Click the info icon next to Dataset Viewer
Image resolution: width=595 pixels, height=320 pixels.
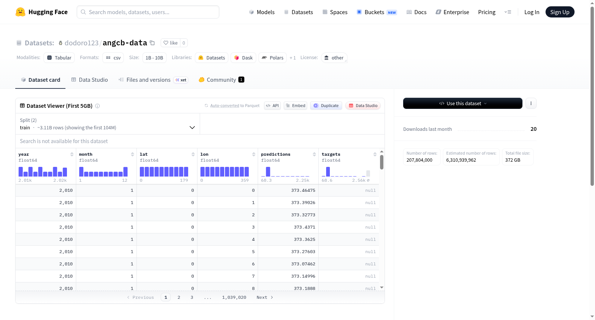click(x=97, y=106)
